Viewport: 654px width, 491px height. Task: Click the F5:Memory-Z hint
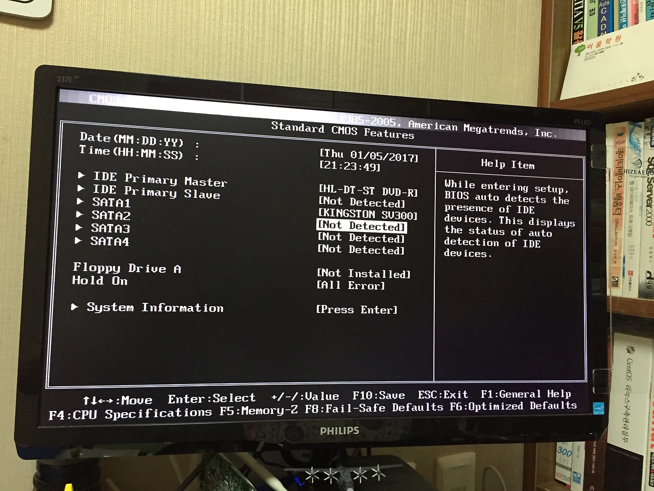point(259,411)
